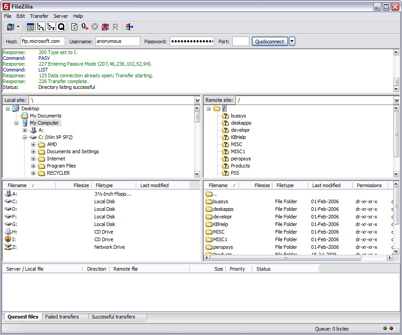Image resolution: width=402 pixels, height=335 pixels.
Task: Select the A: floppy drive icon in local list
Action: point(8,194)
